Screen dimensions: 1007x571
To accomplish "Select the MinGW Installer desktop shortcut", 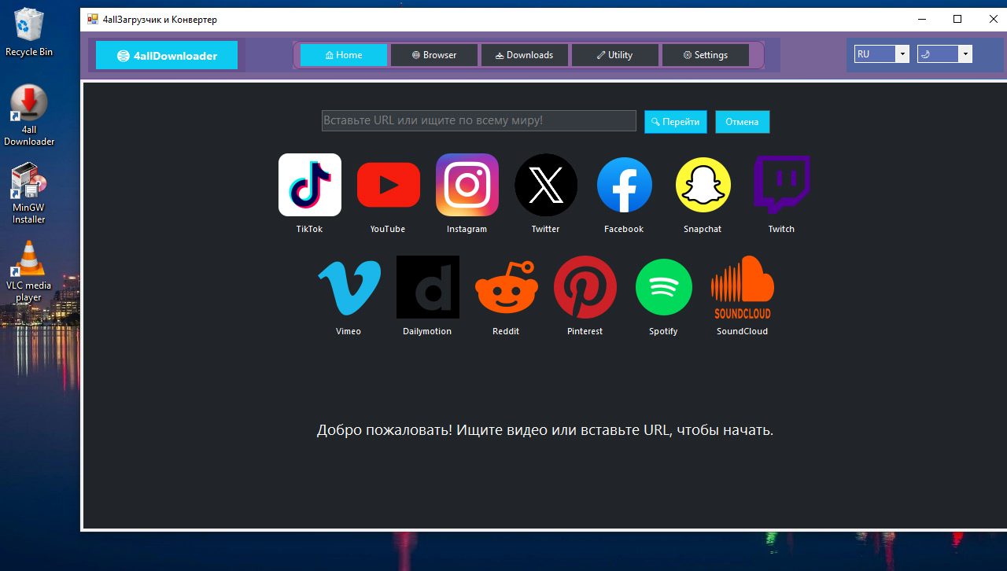I will click(29, 193).
